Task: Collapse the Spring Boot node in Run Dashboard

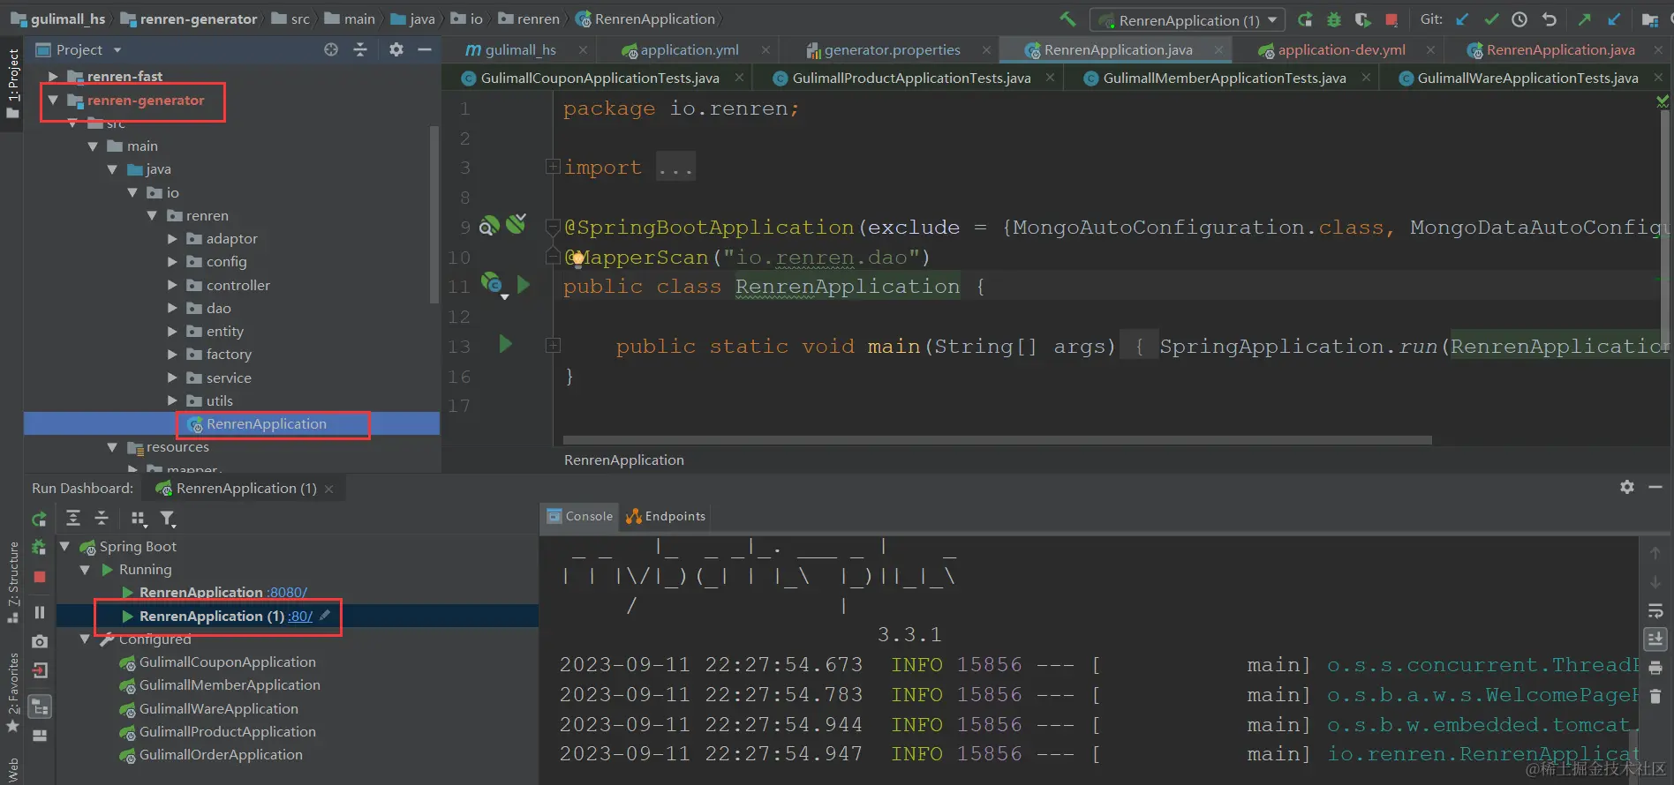Action: (64, 547)
